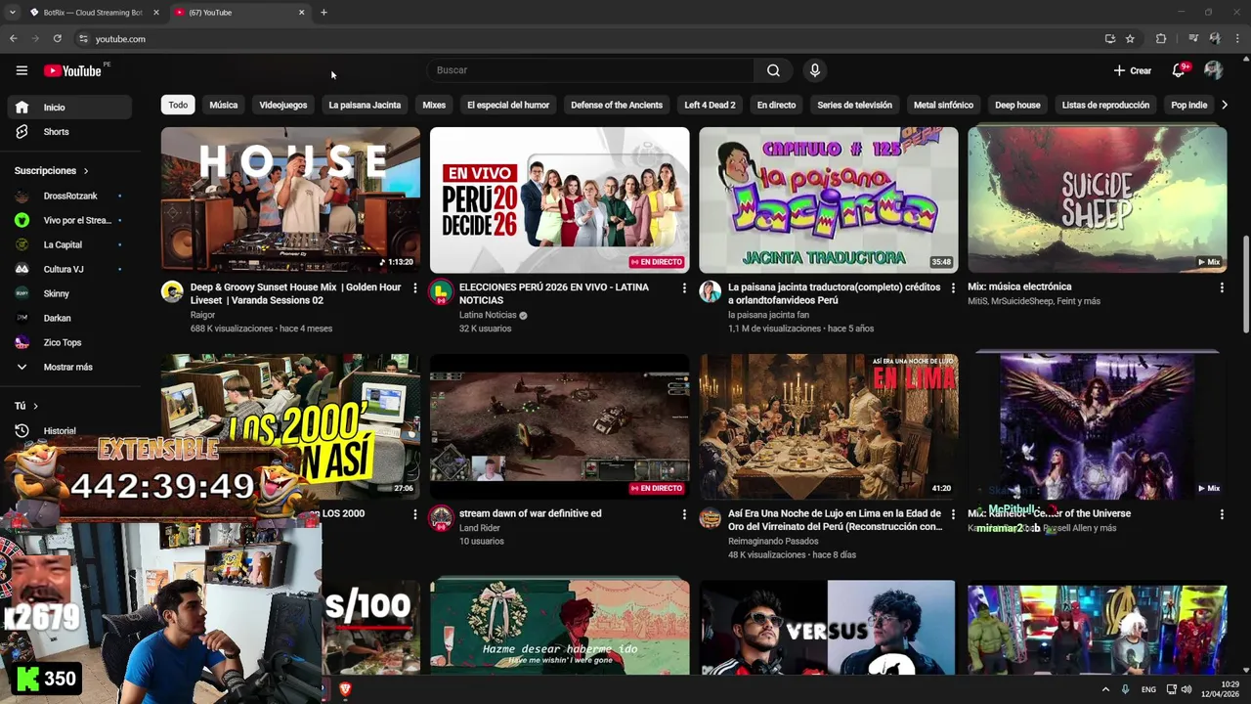
Task: Go back with browser back arrow
Action: (x=13, y=39)
